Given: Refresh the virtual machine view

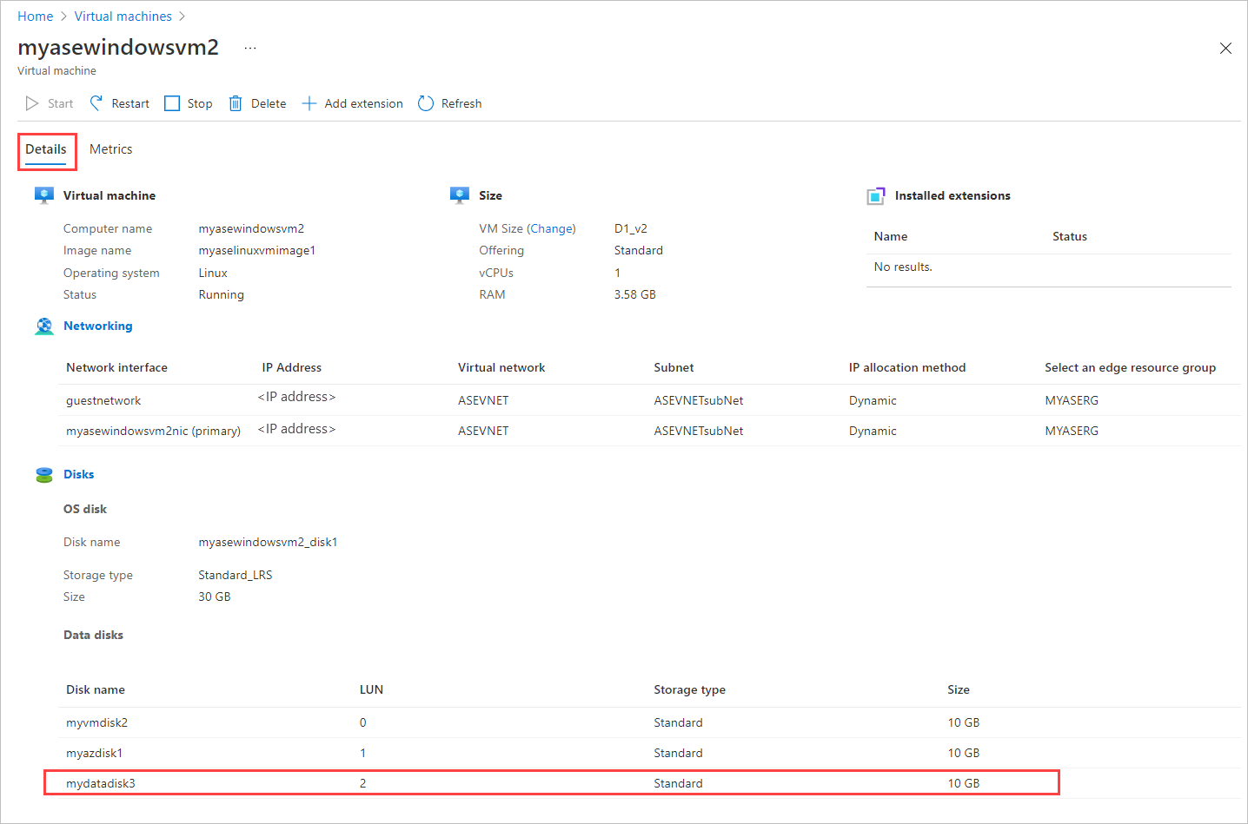Looking at the screenshot, I should [x=425, y=102].
